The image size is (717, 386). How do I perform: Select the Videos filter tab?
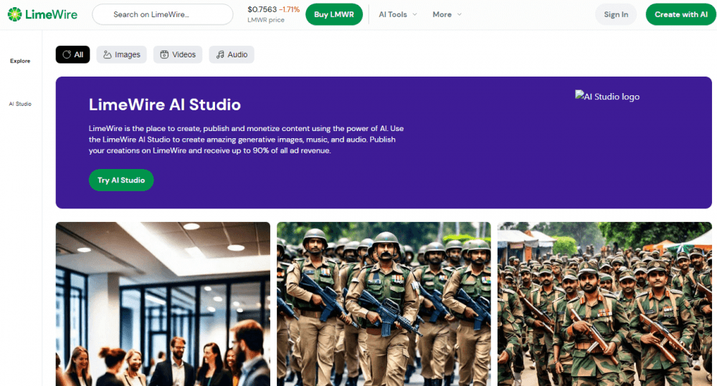click(x=178, y=54)
